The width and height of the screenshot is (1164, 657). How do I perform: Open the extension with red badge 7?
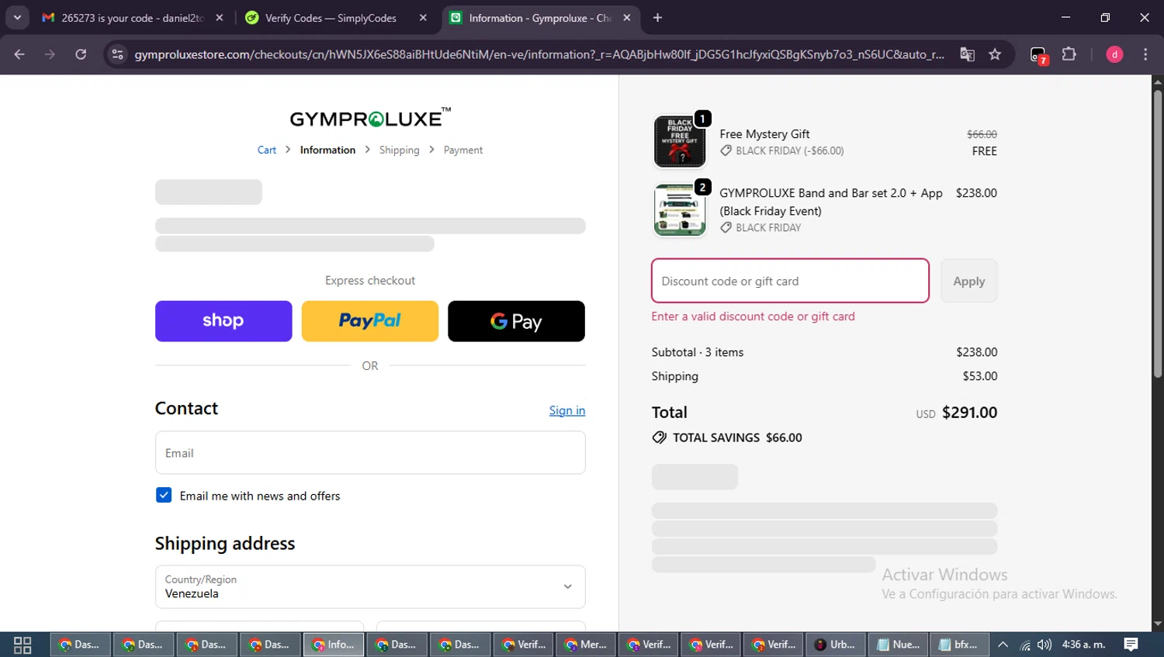[x=1038, y=55]
